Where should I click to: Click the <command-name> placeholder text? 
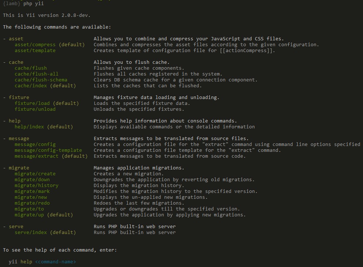(55, 262)
